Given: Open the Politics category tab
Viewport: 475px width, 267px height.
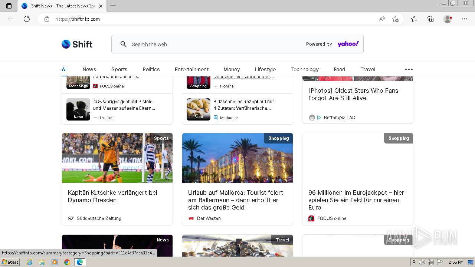Looking at the screenshot, I should (x=151, y=69).
